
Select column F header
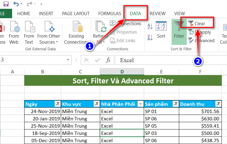(200, 72)
